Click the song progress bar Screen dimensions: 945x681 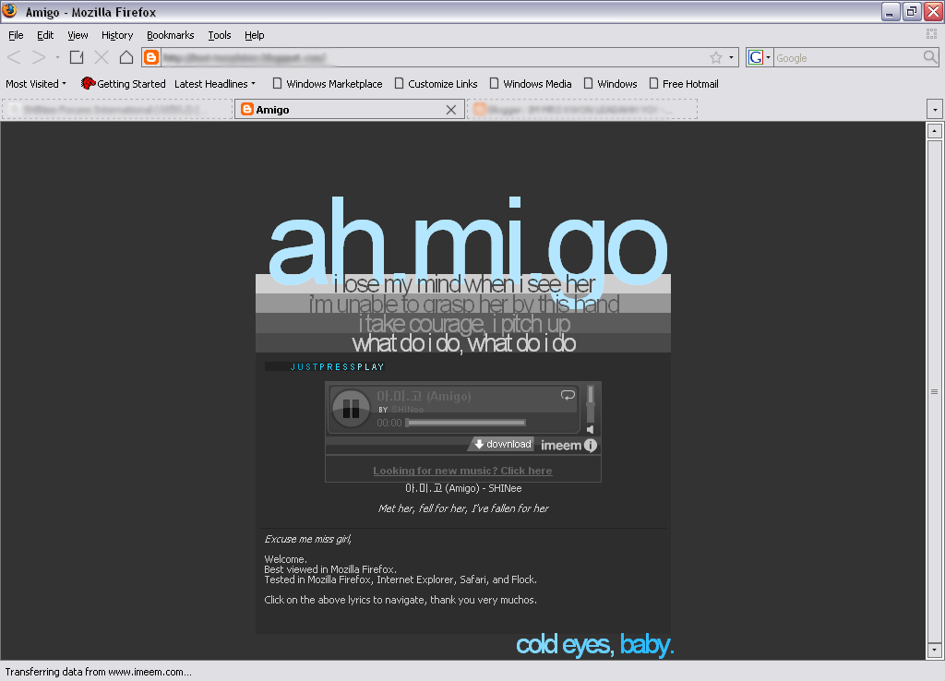click(x=466, y=423)
